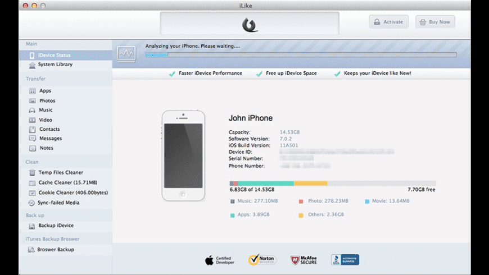Click the Activate button

tap(388, 22)
